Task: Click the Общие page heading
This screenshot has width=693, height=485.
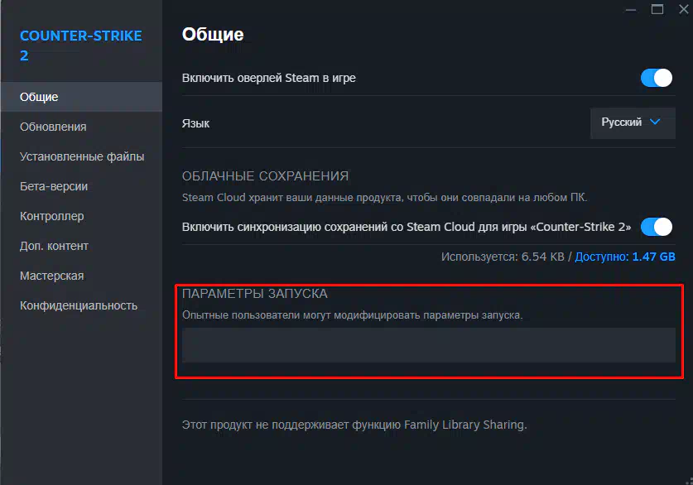Action: 213,35
